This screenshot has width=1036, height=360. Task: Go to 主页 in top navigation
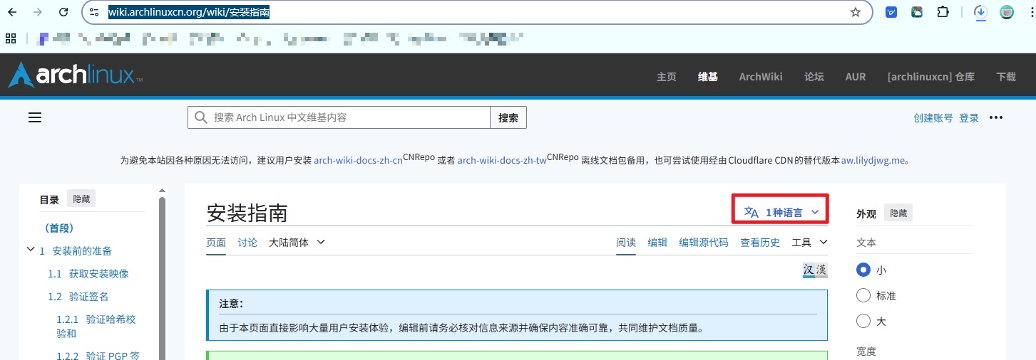tap(667, 77)
